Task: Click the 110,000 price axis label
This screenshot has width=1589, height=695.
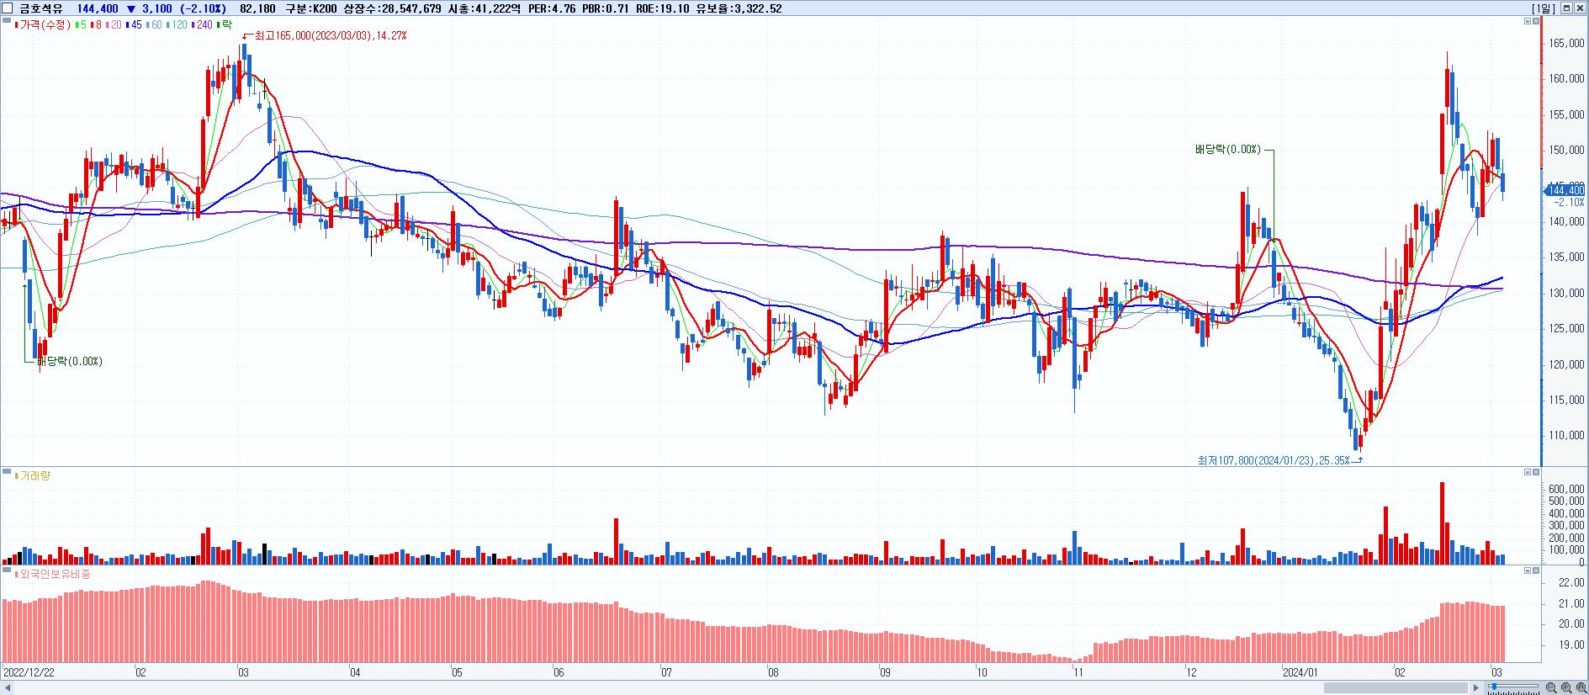Action: tap(1567, 436)
